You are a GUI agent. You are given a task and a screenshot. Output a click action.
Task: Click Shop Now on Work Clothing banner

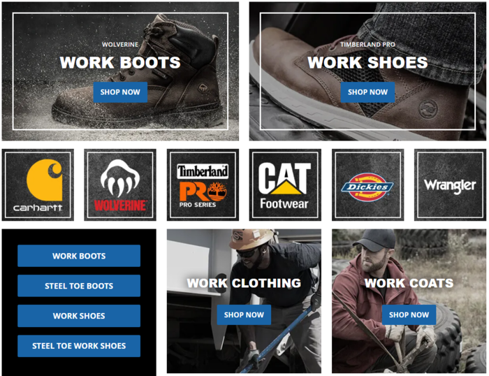click(x=244, y=314)
